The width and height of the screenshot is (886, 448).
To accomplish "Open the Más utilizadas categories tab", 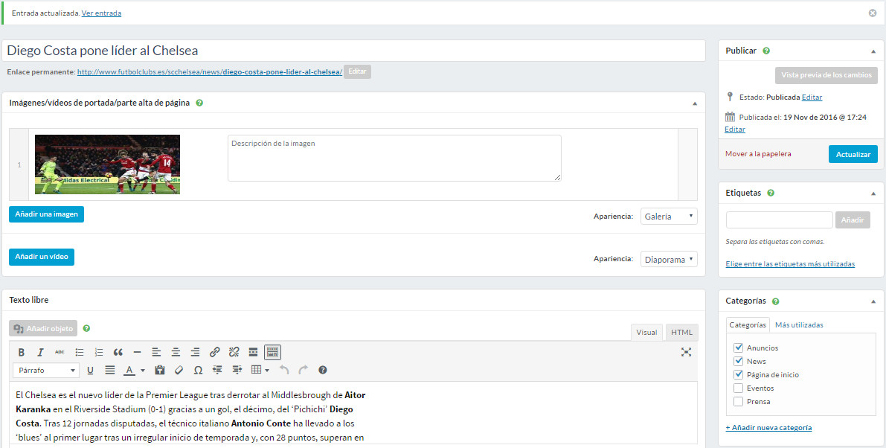I will tap(799, 325).
